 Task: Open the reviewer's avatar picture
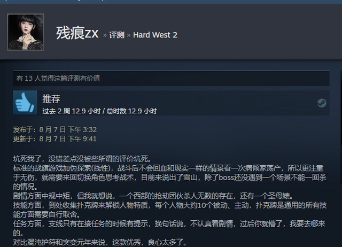point(26,32)
